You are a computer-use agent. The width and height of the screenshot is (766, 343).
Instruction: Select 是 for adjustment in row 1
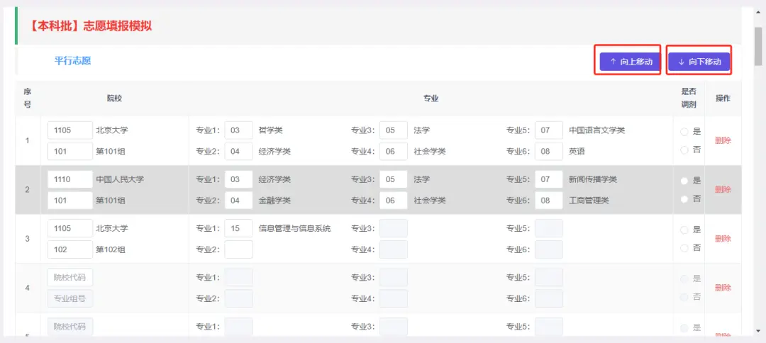[684, 131]
